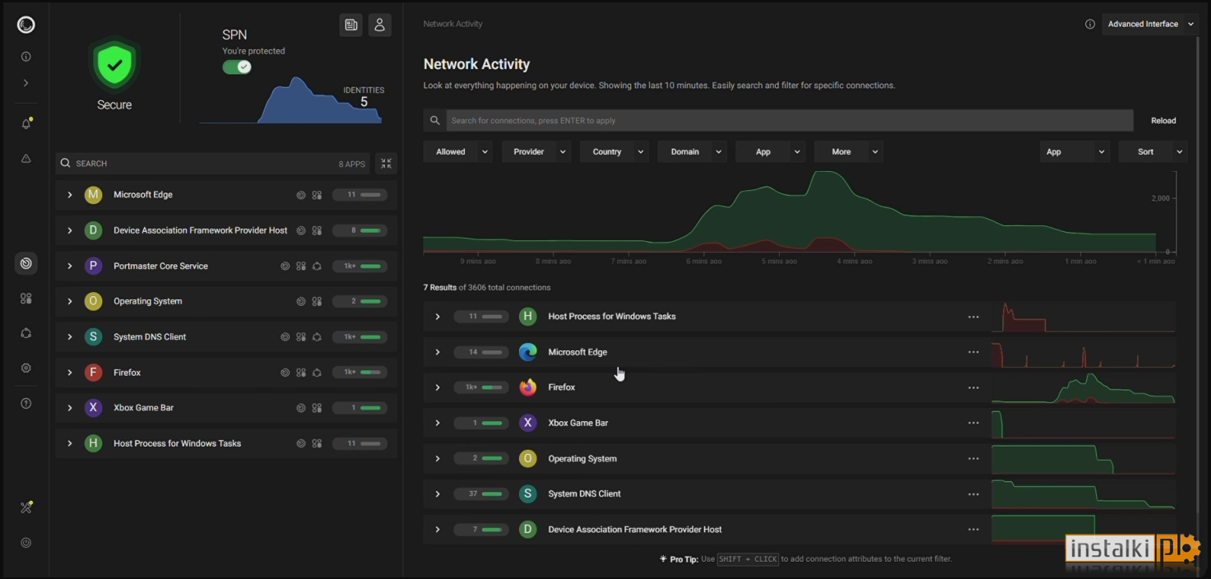This screenshot has width=1211, height=579.
Task: Open the help question mark icon
Action: pos(26,403)
